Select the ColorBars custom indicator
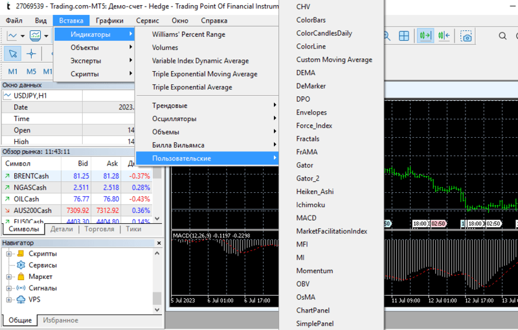This screenshot has height=330, width=518. pyautogui.click(x=332, y=20)
